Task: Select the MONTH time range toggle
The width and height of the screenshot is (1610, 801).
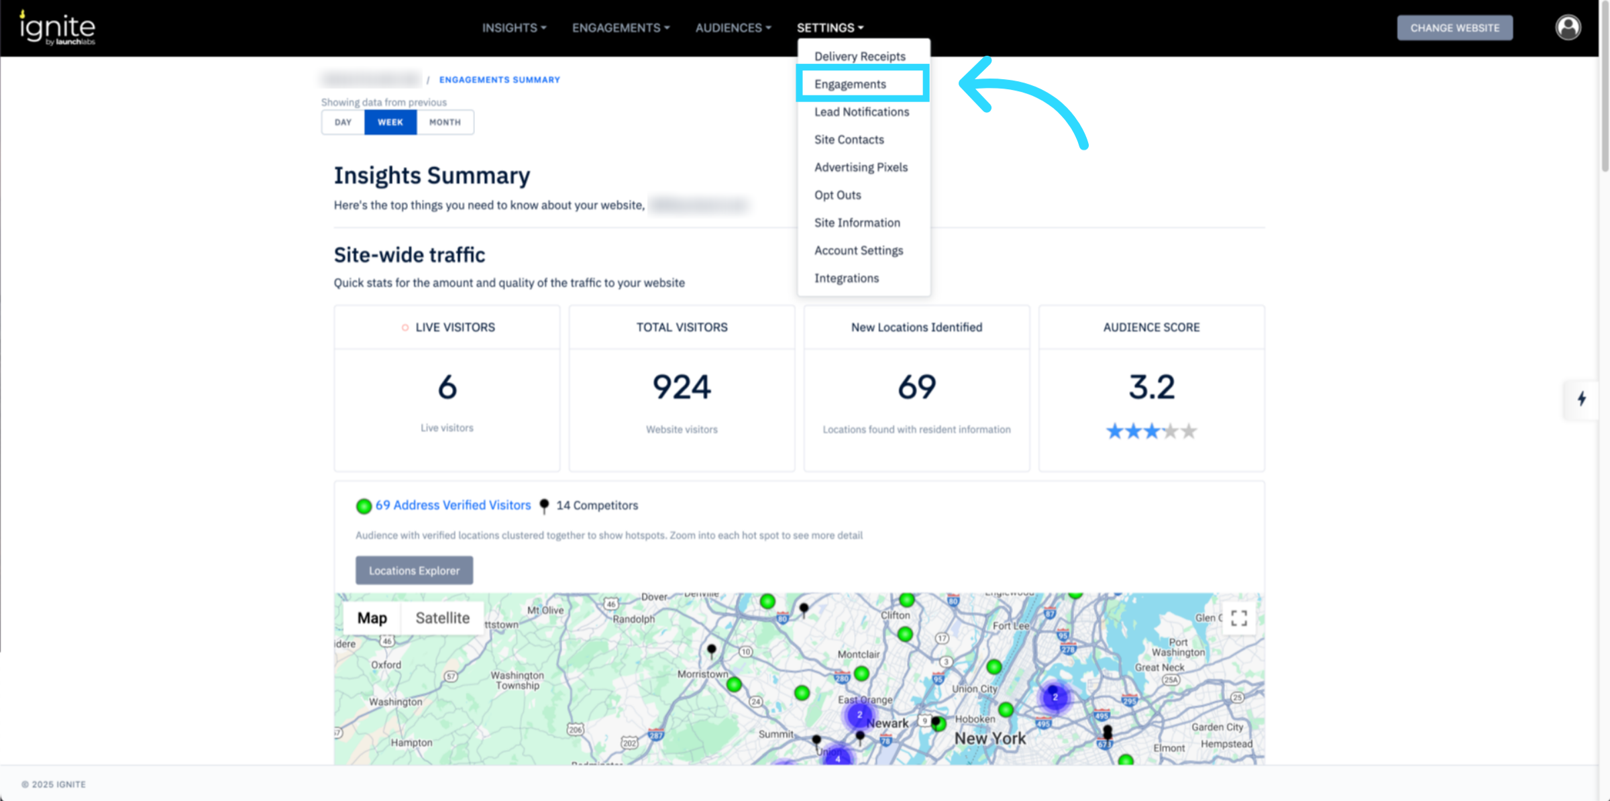Action: [445, 122]
